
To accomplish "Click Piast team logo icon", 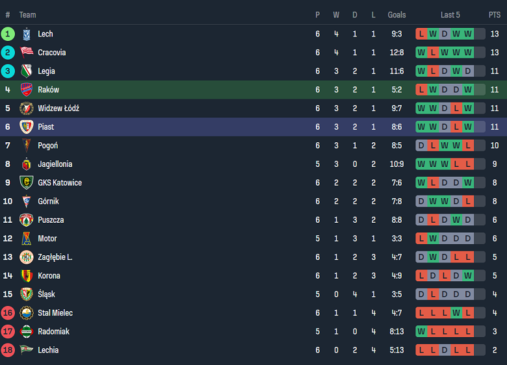I will [26, 127].
